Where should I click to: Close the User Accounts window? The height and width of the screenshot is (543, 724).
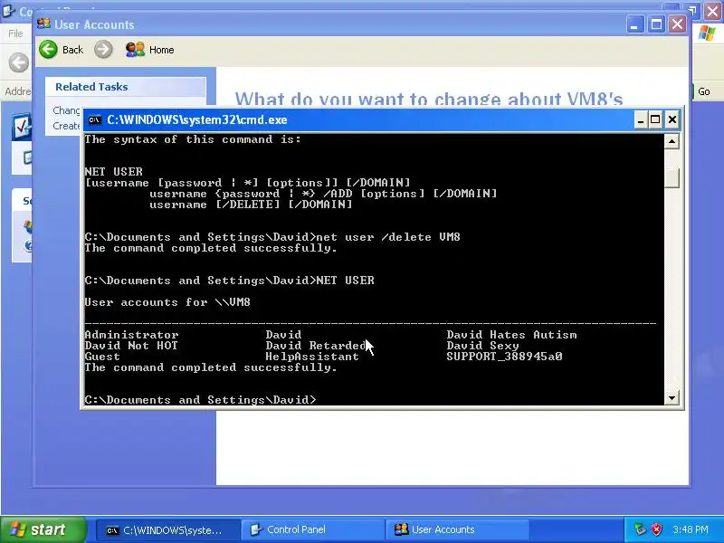pos(677,24)
